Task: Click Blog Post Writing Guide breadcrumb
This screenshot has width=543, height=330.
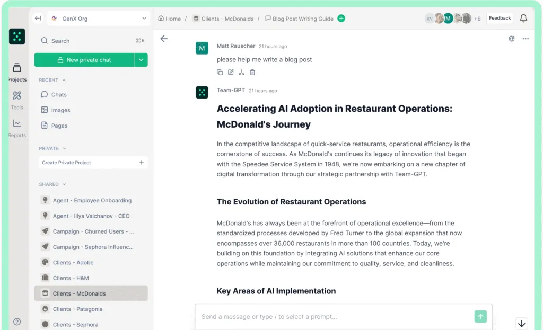Action: click(x=299, y=19)
